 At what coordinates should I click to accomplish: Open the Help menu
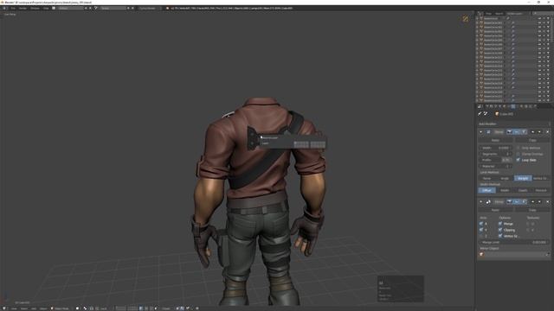click(x=46, y=8)
